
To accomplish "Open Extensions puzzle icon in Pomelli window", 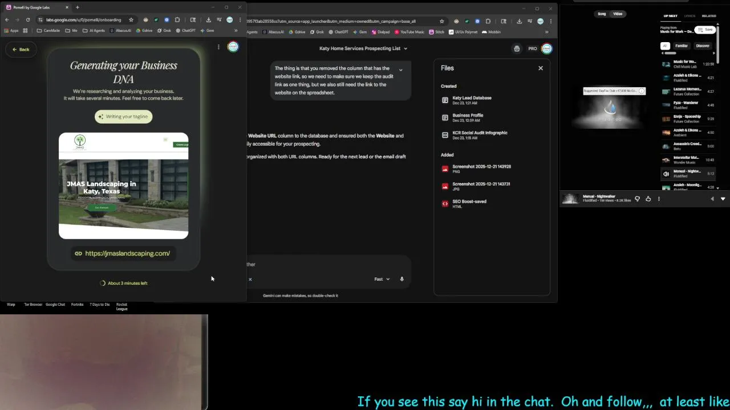I will click(x=177, y=20).
